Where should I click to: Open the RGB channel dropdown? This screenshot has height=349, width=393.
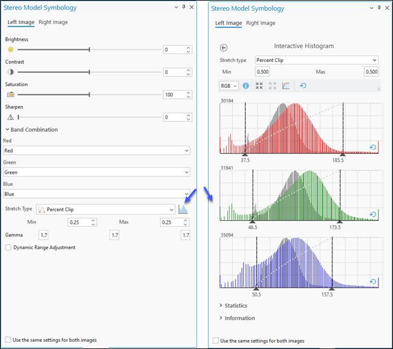[230, 86]
